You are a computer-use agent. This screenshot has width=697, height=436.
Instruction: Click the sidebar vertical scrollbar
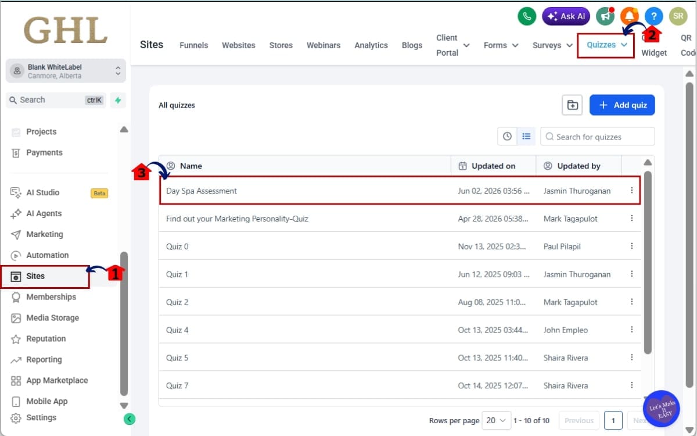(124, 323)
